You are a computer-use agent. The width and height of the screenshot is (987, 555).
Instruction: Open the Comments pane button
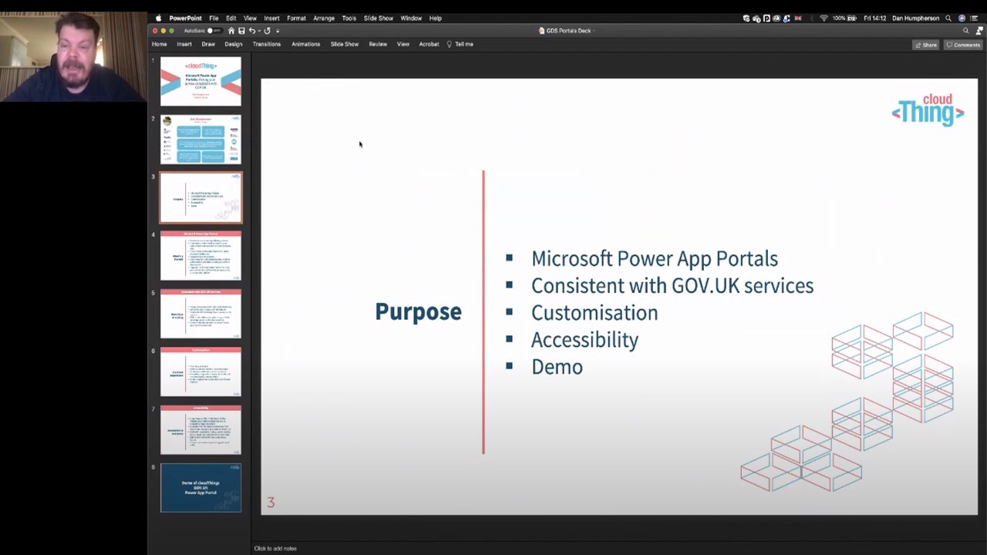(x=963, y=45)
